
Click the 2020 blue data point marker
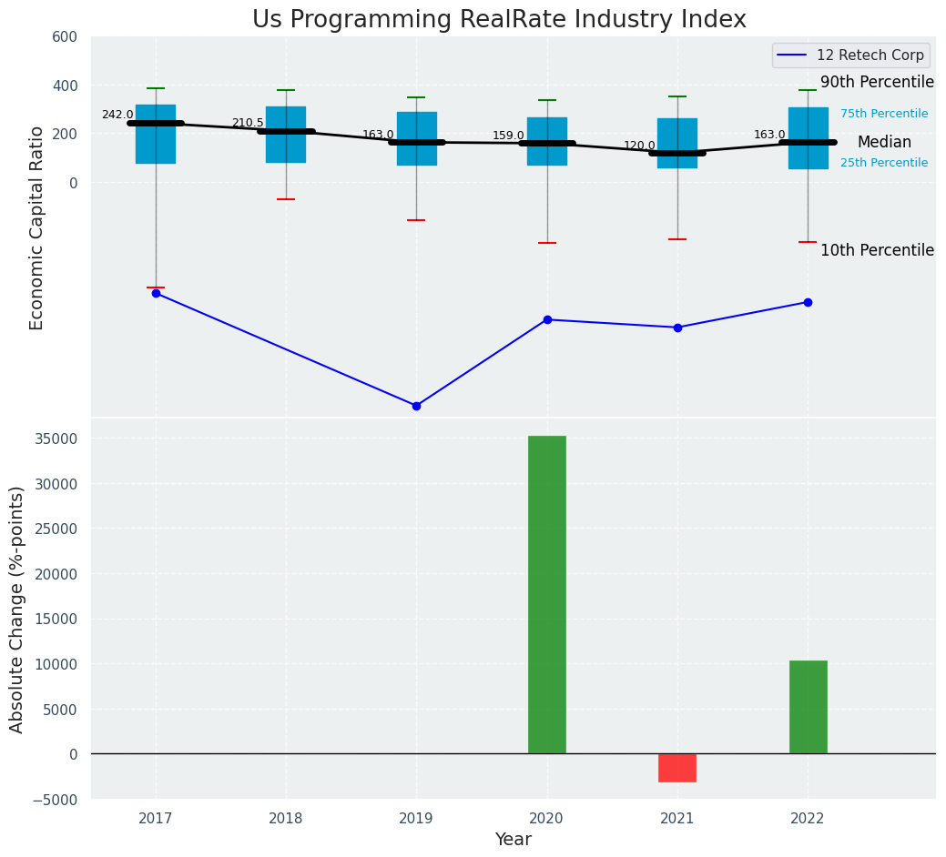tap(547, 319)
